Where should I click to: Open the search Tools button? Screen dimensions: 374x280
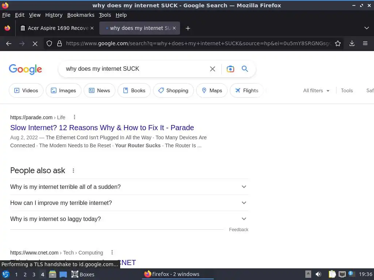pyautogui.click(x=347, y=90)
